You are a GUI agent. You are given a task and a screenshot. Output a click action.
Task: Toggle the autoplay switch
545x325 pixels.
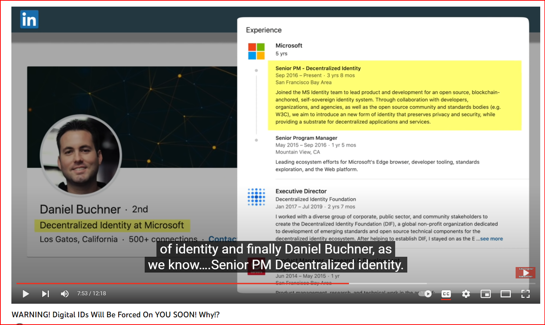[x=426, y=294]
